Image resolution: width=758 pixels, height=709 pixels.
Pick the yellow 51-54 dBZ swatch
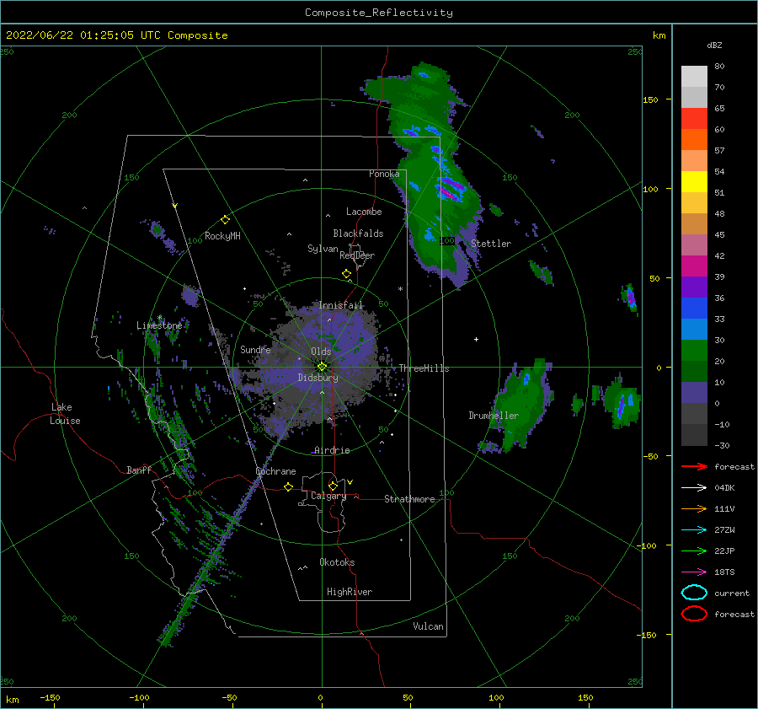[x=694, y=182]
